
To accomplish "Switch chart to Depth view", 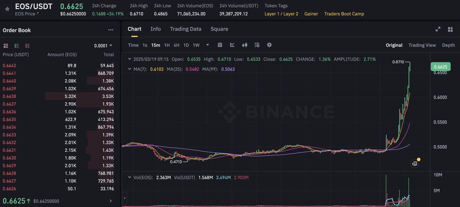I will tap(449, 45).
